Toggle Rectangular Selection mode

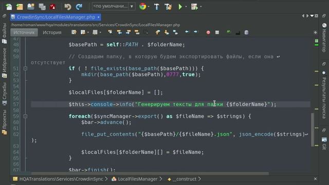coord(146,32)
